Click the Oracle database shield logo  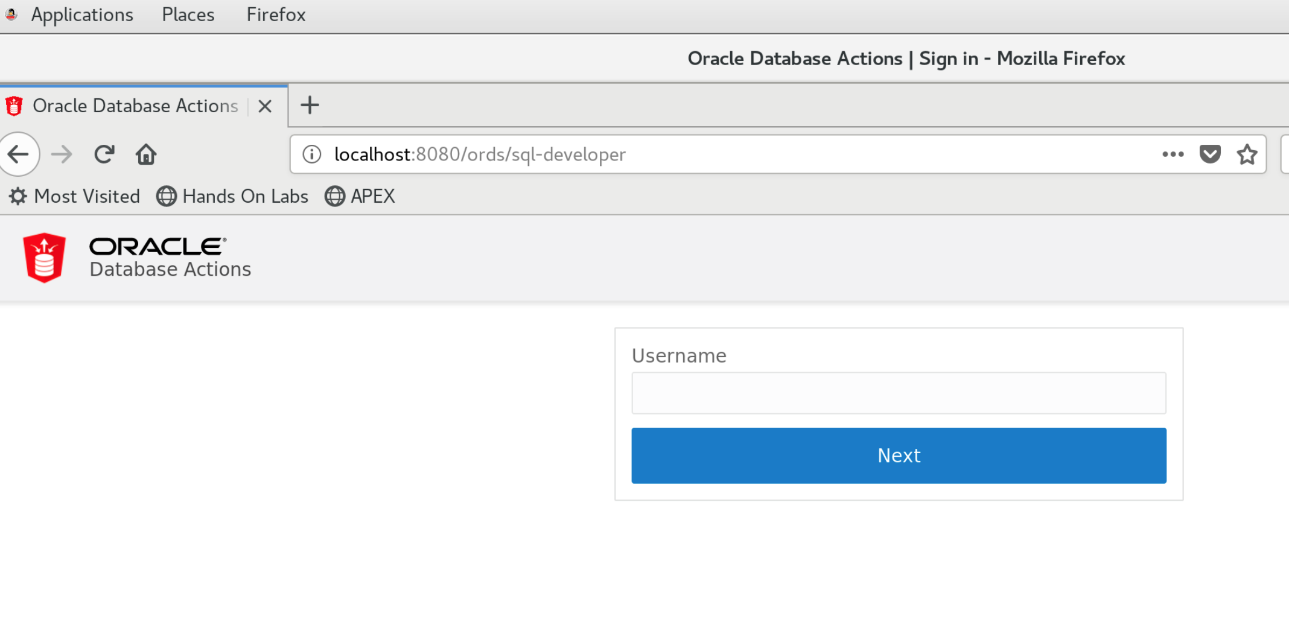pyautogui.click(x=44, y=258)
